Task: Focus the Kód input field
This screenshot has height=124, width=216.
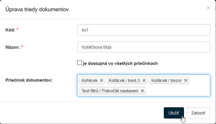Action: click(x=144, y=30)
